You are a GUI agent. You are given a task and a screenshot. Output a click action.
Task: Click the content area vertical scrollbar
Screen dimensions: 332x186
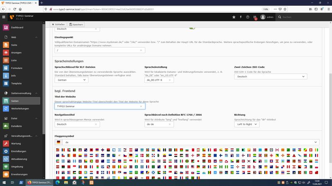pos(330,118)
